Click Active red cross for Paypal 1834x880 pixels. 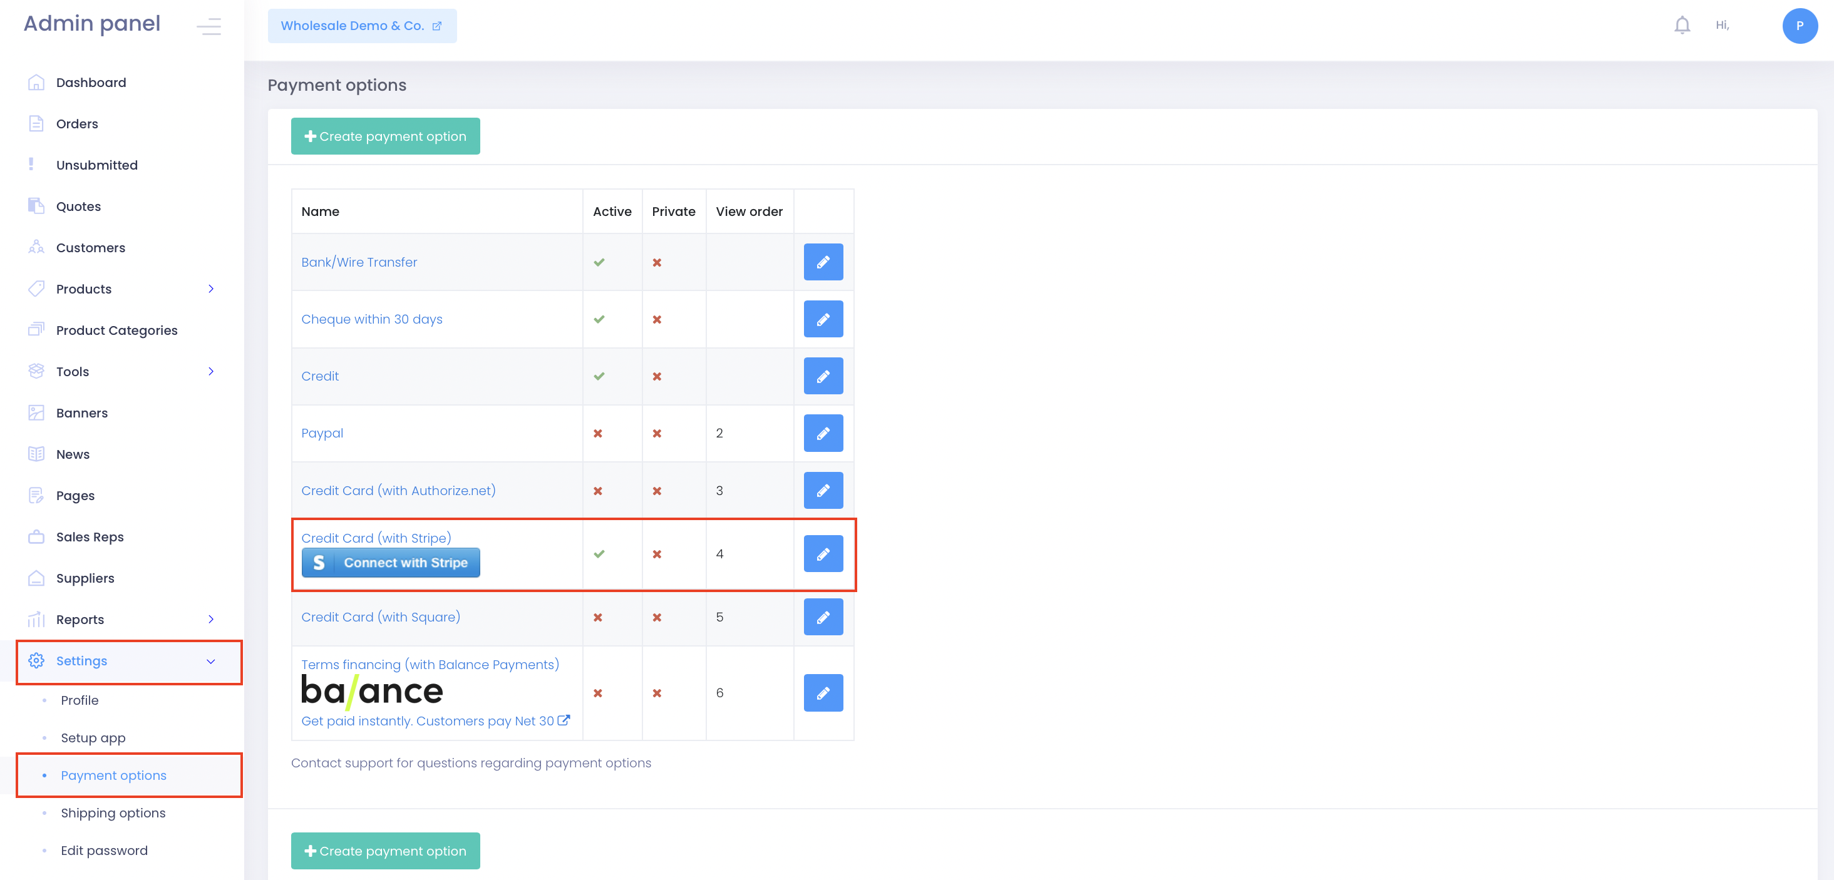[x=598, y=433]
